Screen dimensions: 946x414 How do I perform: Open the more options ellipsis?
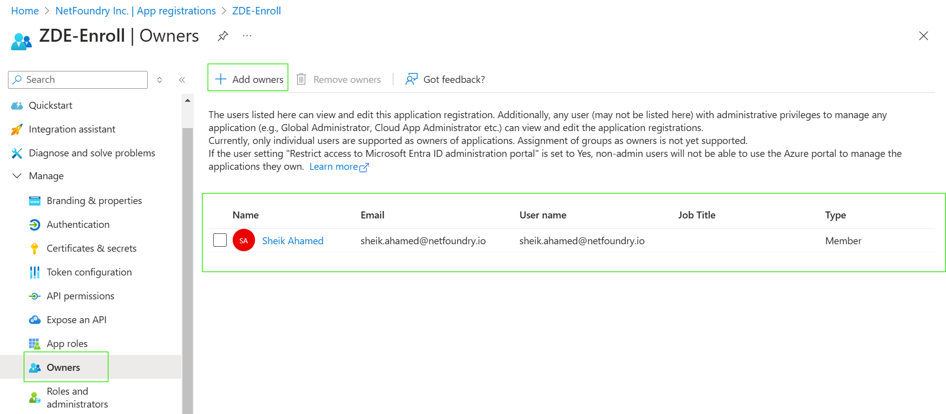pos(247,36)
